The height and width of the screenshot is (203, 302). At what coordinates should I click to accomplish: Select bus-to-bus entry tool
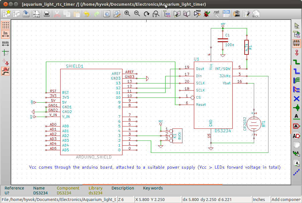tap(297, 89)
